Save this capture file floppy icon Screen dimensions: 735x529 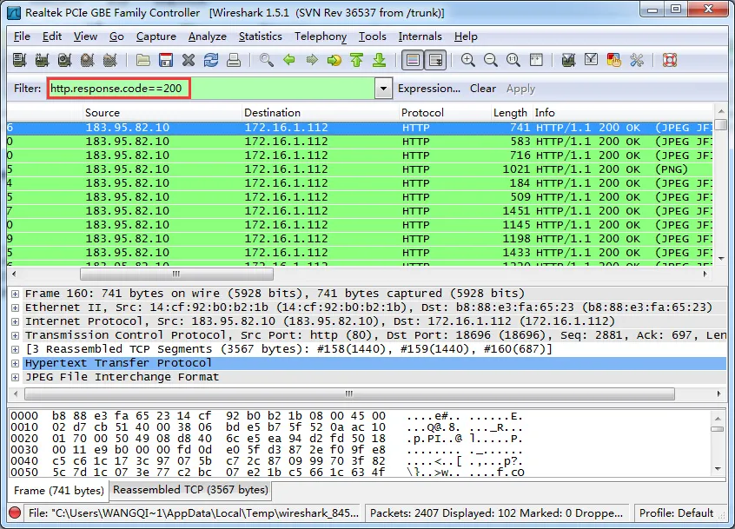[x=166, y=60]
